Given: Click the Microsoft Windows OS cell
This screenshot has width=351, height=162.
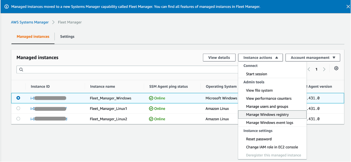Looking at the screenshot, I should point(221,98).
